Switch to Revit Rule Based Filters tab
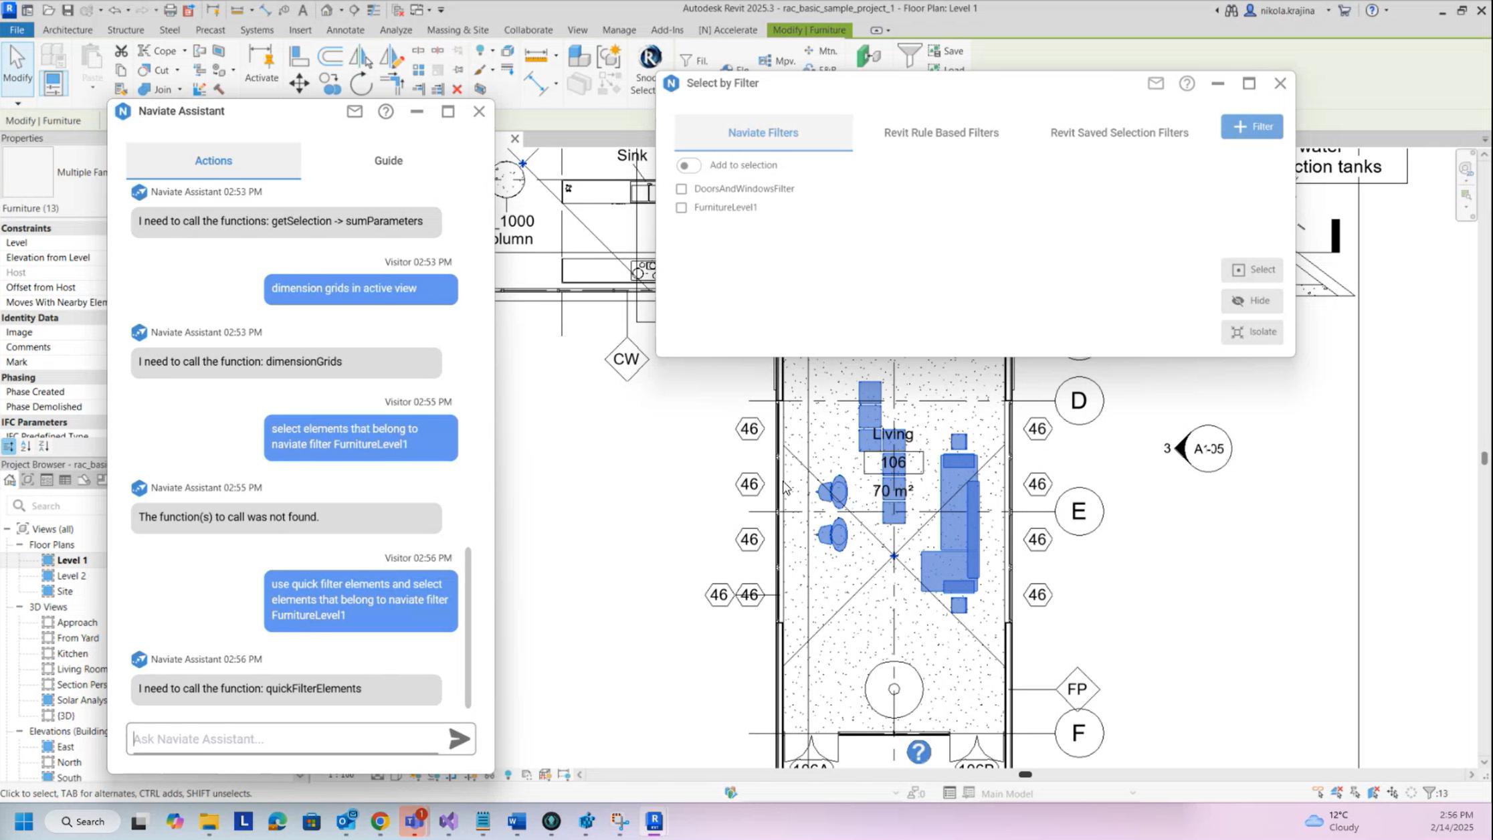 940,132
